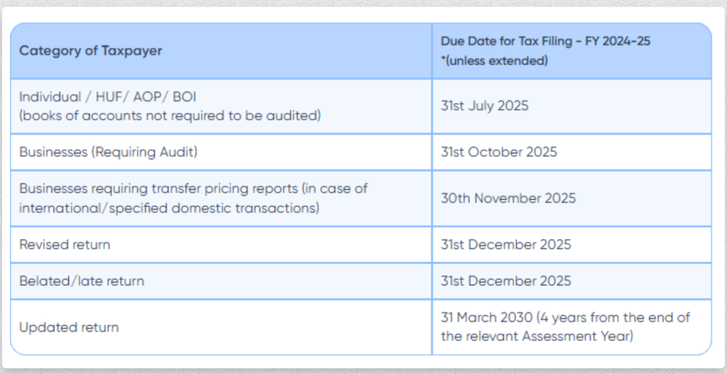Select the Revised return row label

(65, 245)
